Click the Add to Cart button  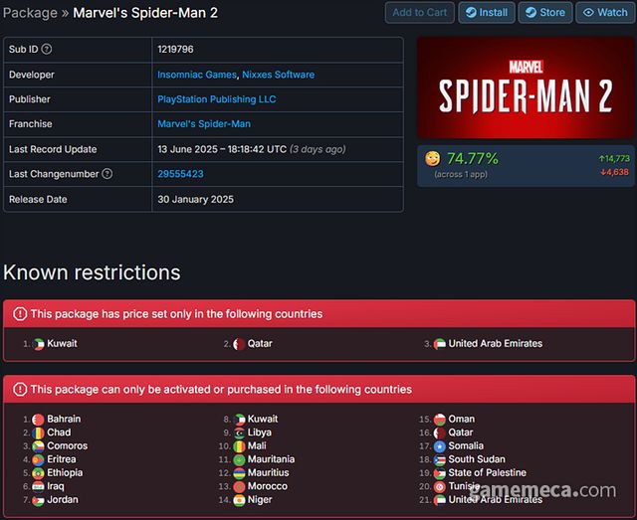pyautogui.click(x=420, y=13)
